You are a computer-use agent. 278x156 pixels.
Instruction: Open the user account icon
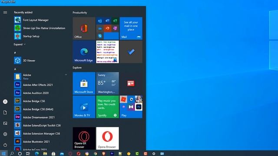tap(5, 102)
